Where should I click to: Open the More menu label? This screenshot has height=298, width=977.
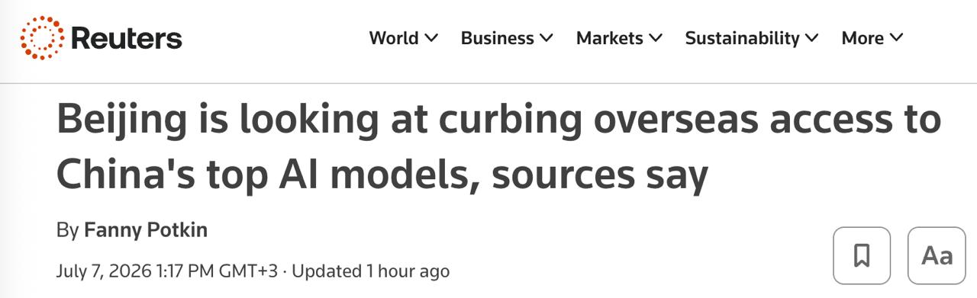click(863, 38)
